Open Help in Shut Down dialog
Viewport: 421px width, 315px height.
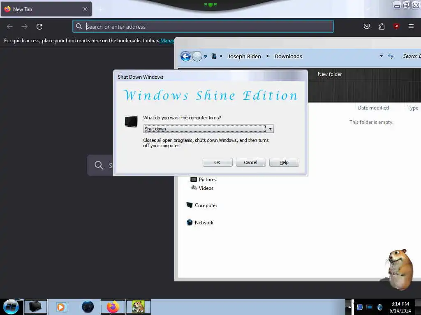coord(284,162)
